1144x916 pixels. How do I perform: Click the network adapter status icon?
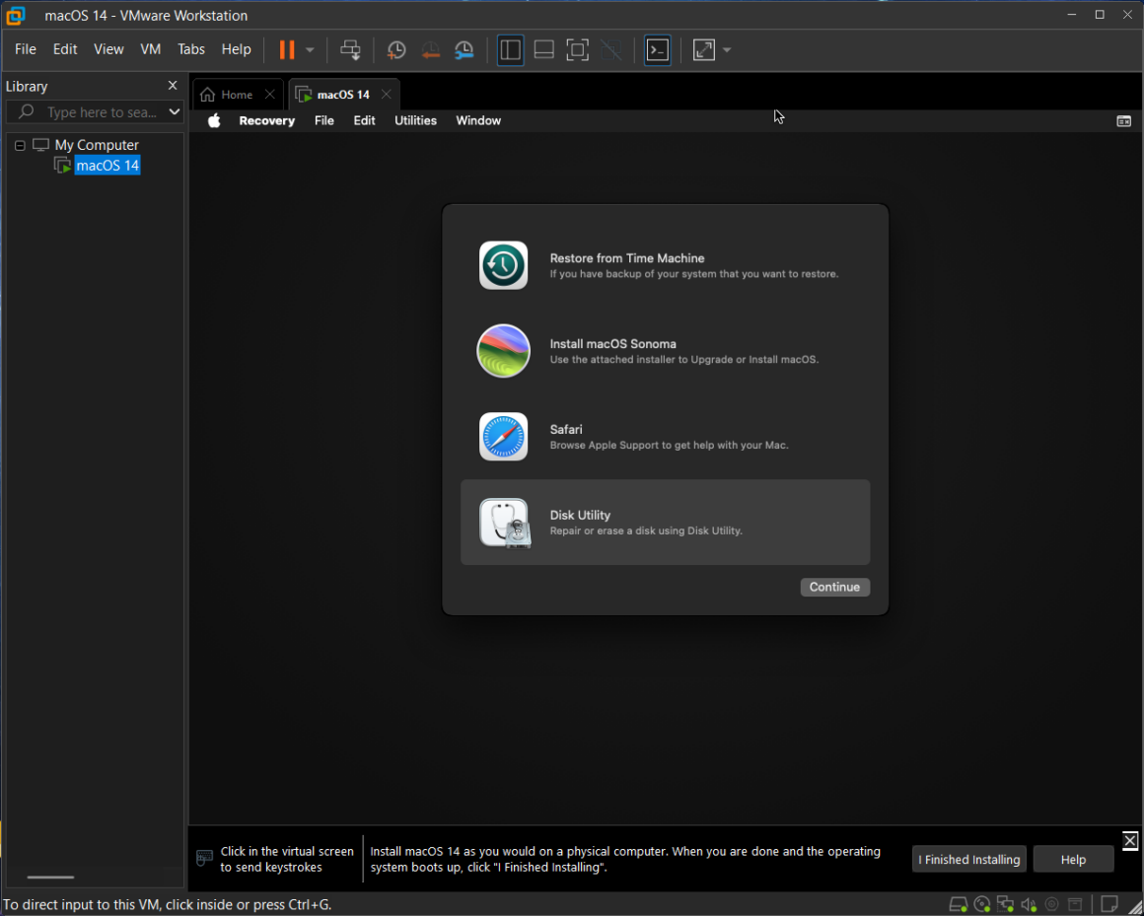tap(1005, 905)
